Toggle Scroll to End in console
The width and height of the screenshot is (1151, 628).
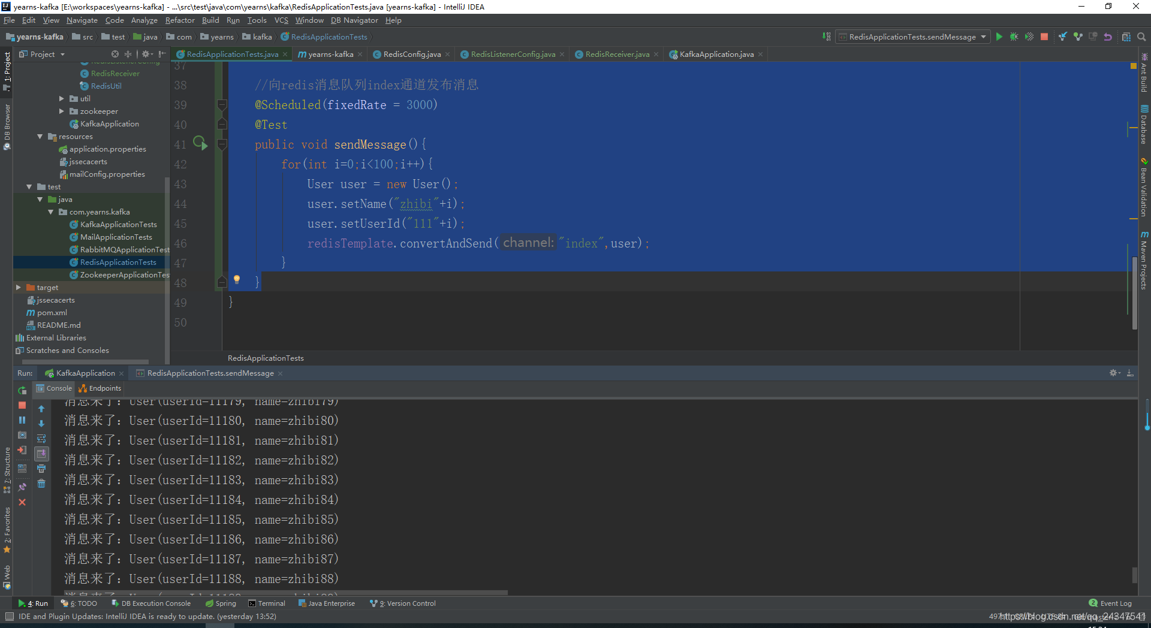coord(41,454)
